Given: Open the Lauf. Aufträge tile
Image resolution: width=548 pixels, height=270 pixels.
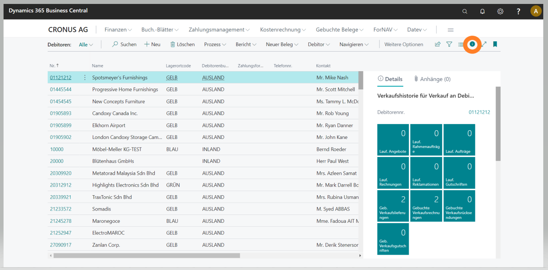Looking at the screenshot, I should pos(459,140).
